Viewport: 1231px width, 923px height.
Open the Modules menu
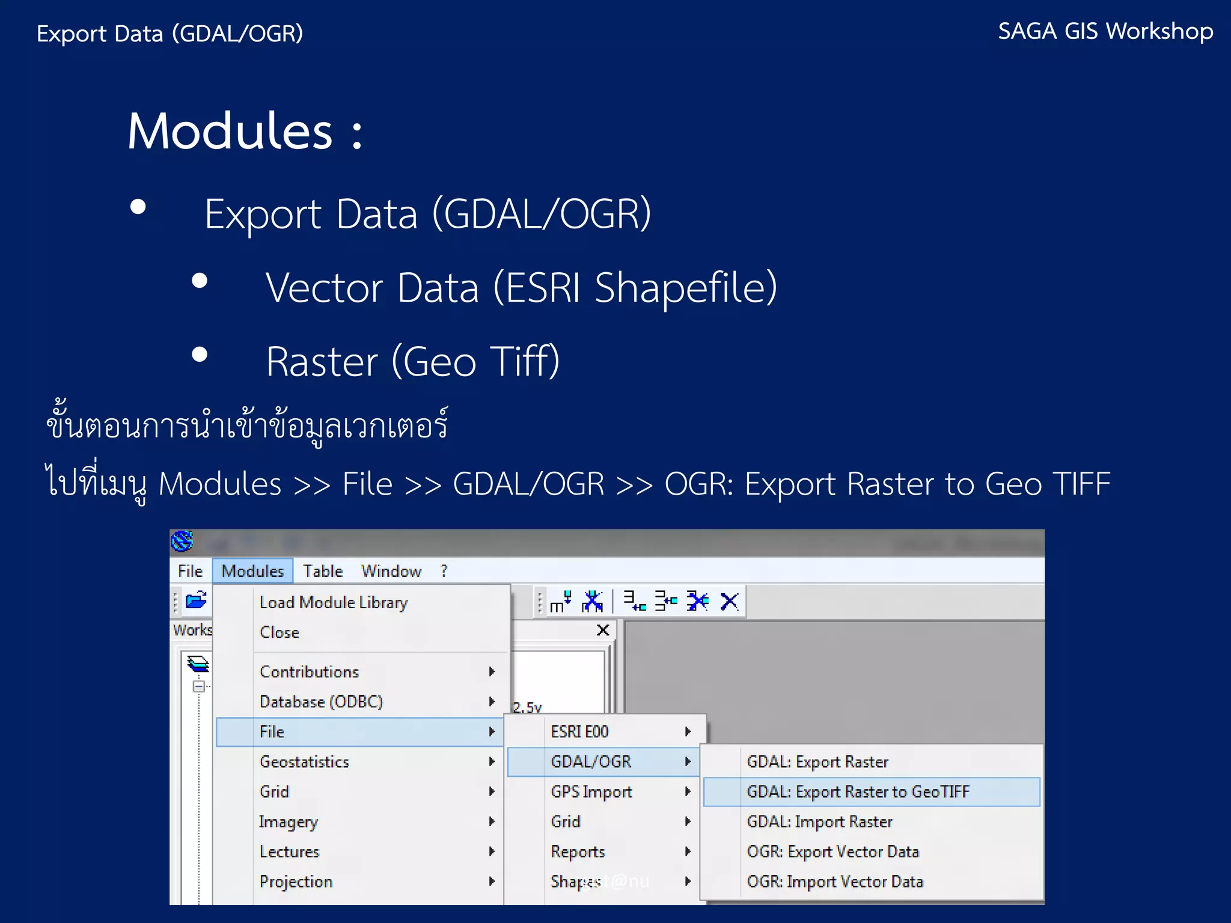point(252,571)
